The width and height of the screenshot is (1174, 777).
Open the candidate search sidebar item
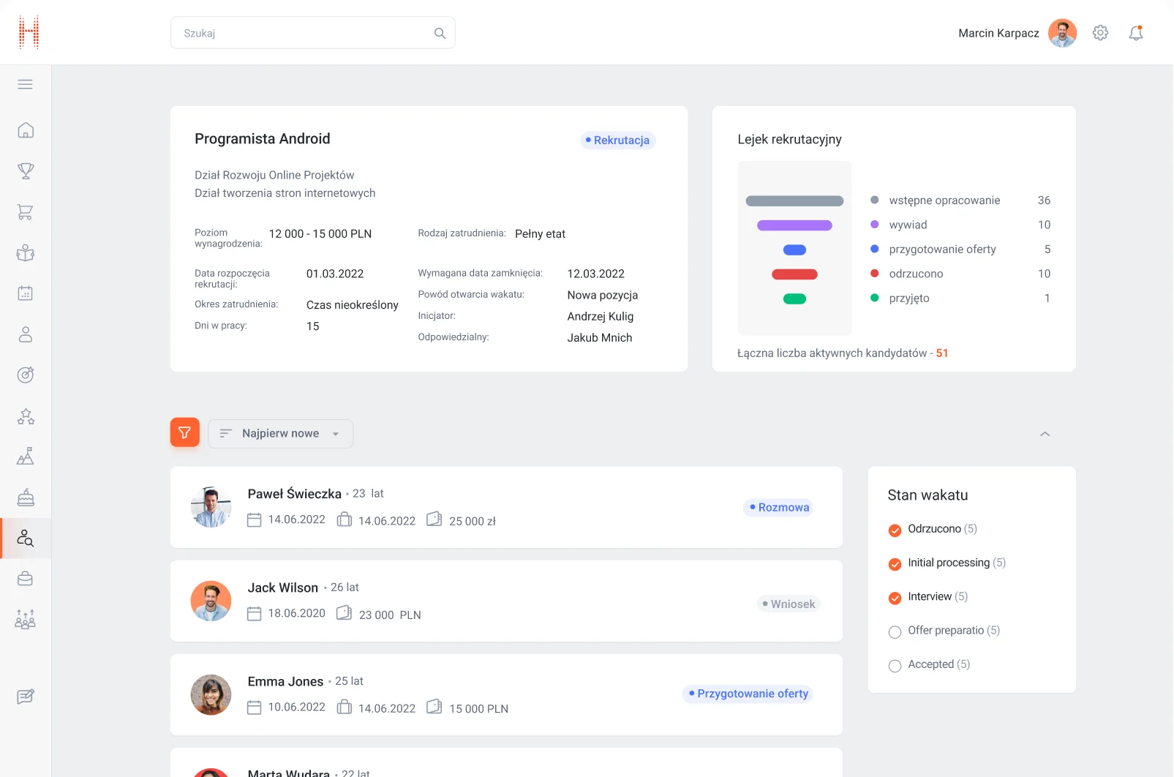26,538
